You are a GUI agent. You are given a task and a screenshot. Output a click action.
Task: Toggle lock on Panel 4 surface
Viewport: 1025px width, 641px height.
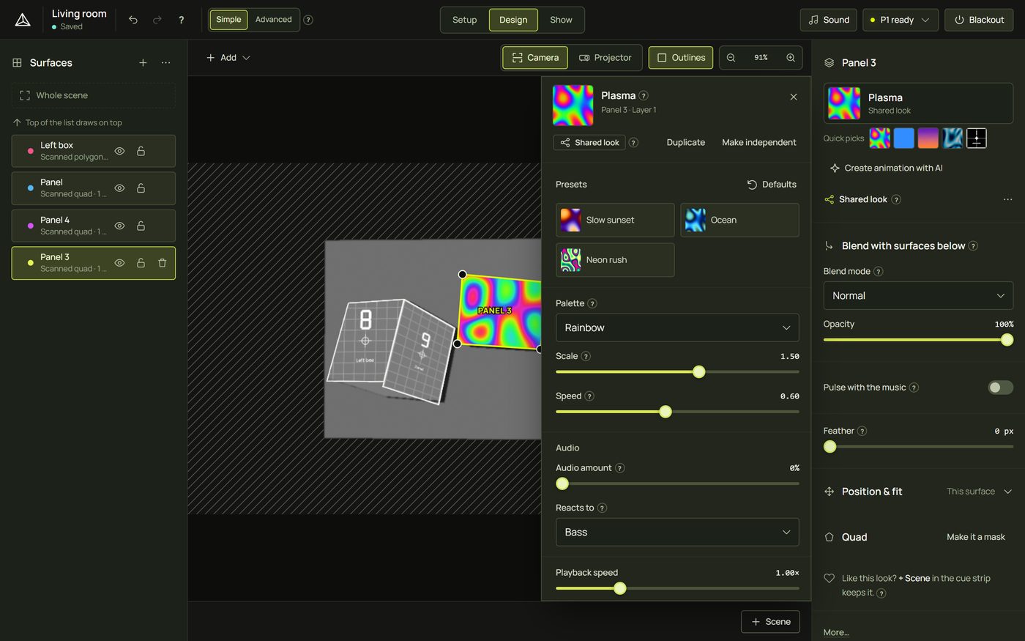click(x=141, y=226)
